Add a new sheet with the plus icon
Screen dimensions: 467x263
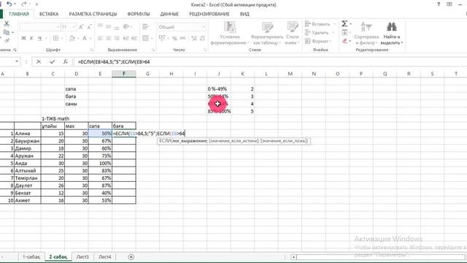pos(131,256)
